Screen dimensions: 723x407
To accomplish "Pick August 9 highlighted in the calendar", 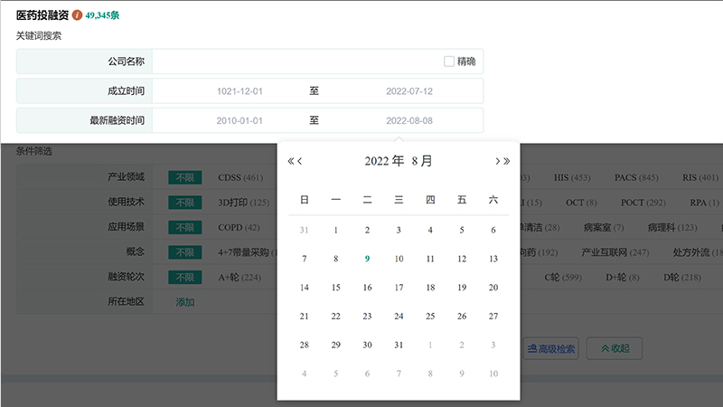I will tap(367, 259).
